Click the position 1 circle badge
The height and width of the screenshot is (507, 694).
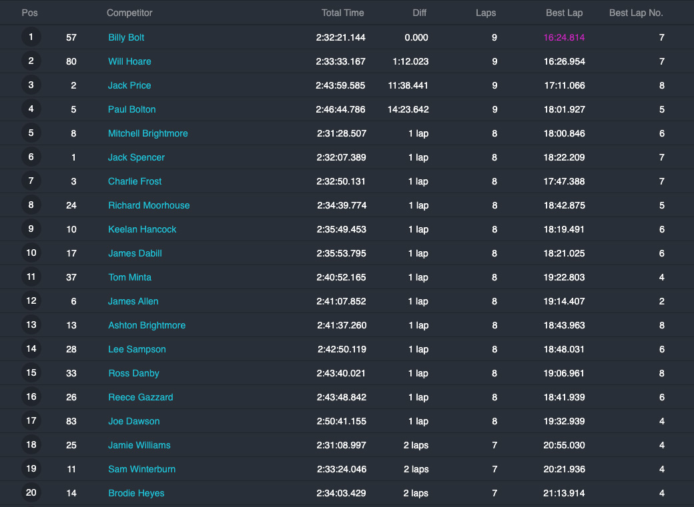(x=31, y=37)
